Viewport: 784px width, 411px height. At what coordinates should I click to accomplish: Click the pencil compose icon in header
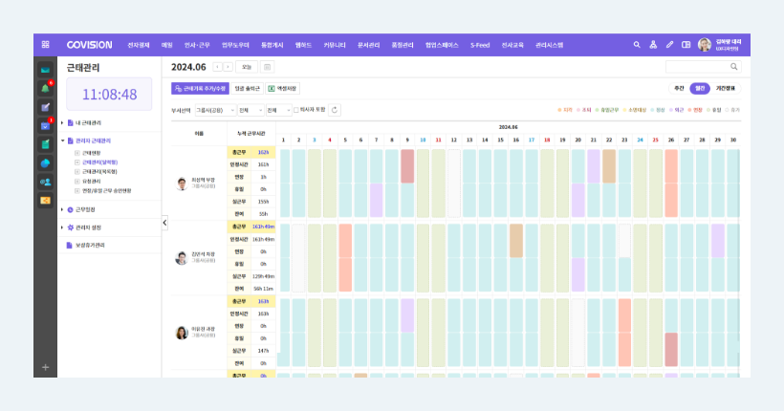669,45
